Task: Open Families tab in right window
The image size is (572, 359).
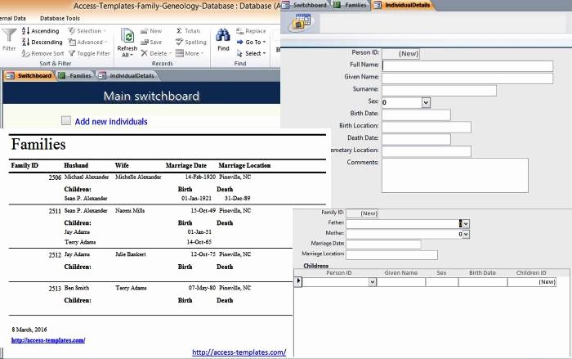Action: coord(351,5)
